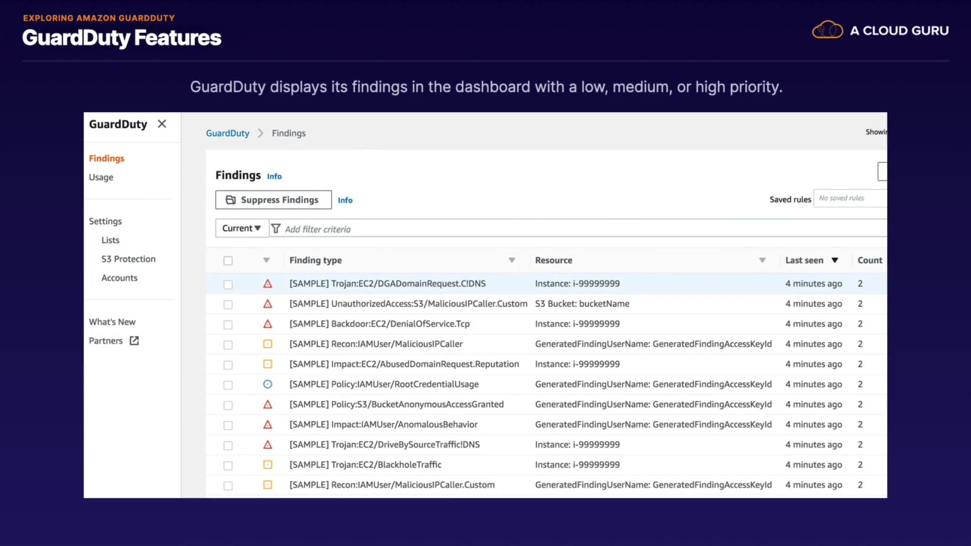Screen dimensions: 971x546
Task: Check the select-all findings checkbox in header
Action: pyautogui.click(x=228, y=261)
